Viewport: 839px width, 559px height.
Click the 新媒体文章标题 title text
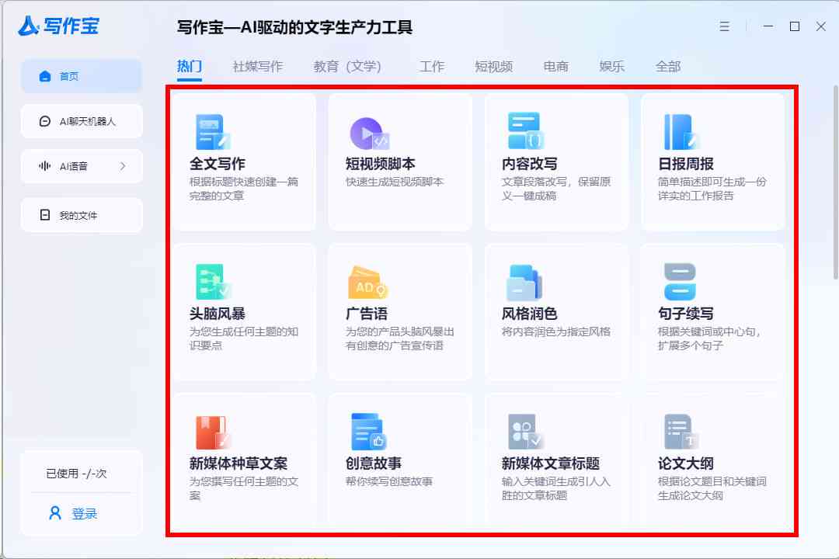[x=551, y=464]
